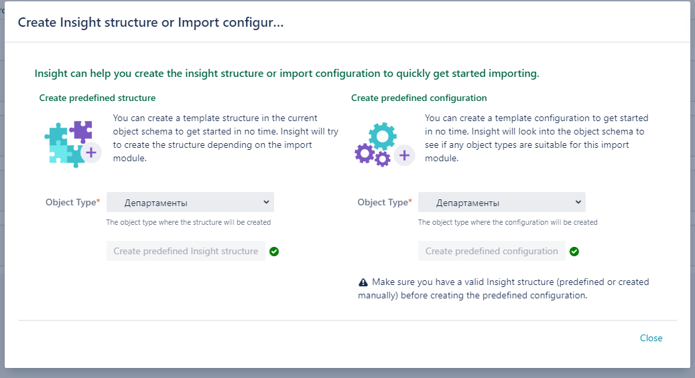The height and width of the screenshot is (378, 695).
Task: Click green checkmark beside Insight structure button
Action: click(274, 252)
